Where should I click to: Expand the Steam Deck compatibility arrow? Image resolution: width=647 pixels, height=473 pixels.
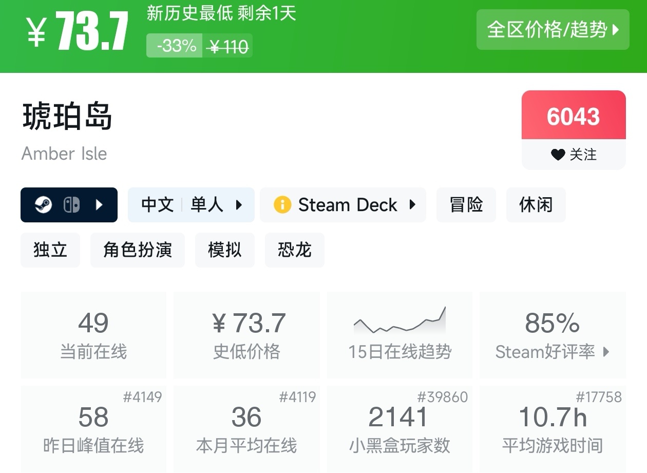[x=412, y=205]
